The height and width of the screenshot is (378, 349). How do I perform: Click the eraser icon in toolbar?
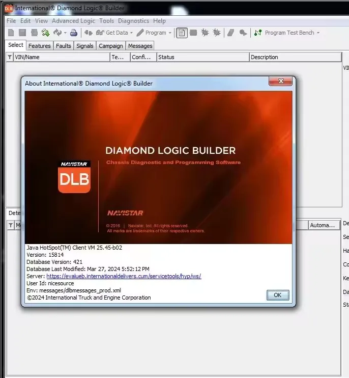[230, 33]
